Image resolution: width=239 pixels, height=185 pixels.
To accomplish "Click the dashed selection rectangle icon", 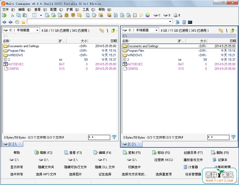I will (x=34, y=15).
